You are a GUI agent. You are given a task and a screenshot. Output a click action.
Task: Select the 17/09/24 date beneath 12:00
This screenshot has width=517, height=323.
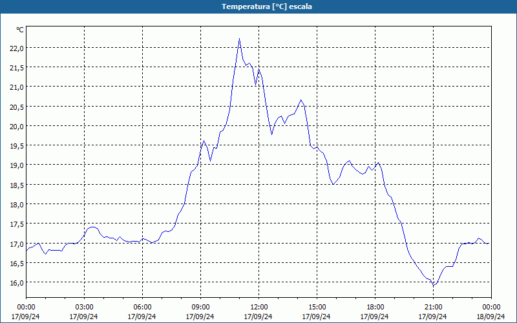tap(258, 317)
